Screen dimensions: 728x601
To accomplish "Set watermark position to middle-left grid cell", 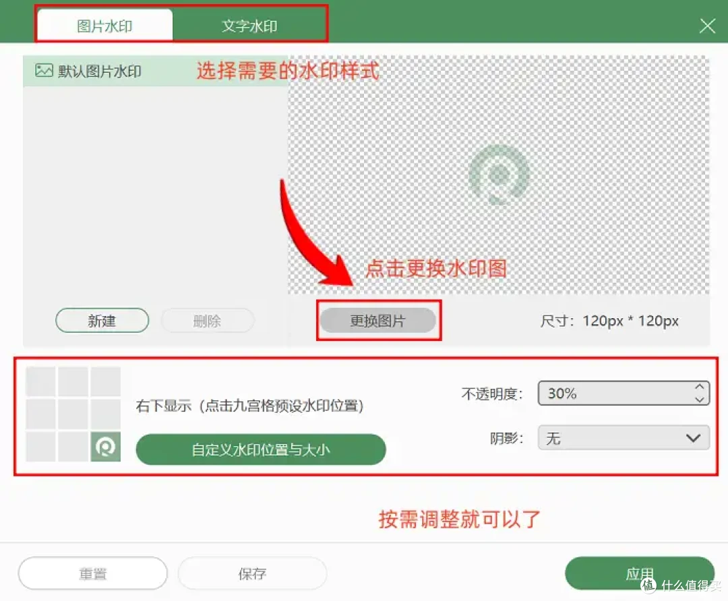I will click(41, 414).
